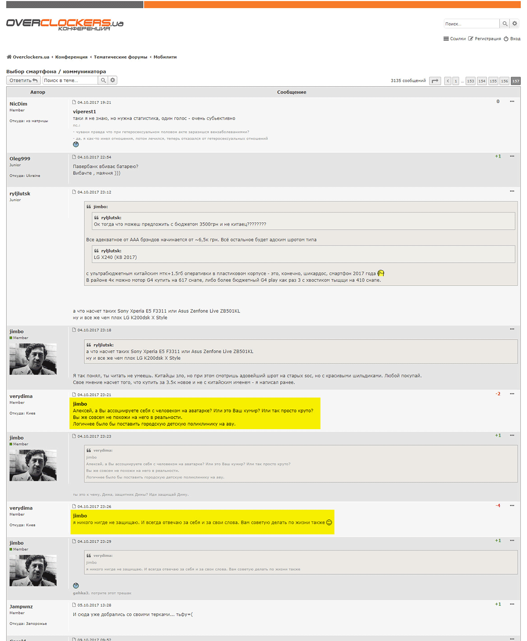Open the Overclockers.ua logo homepage
This screenshot has height=641, width=527.
[65, 24]
